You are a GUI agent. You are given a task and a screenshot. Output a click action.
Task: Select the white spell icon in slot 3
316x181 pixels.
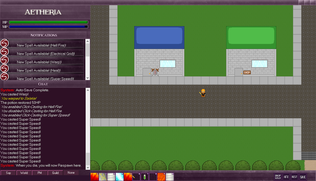pos(111,177)
